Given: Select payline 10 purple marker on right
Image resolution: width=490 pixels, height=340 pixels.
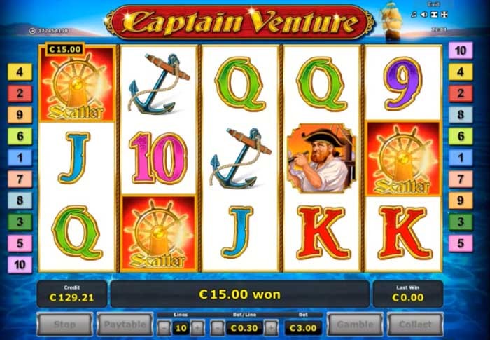Looking at the screenshot, I should [x=461, y=50].
